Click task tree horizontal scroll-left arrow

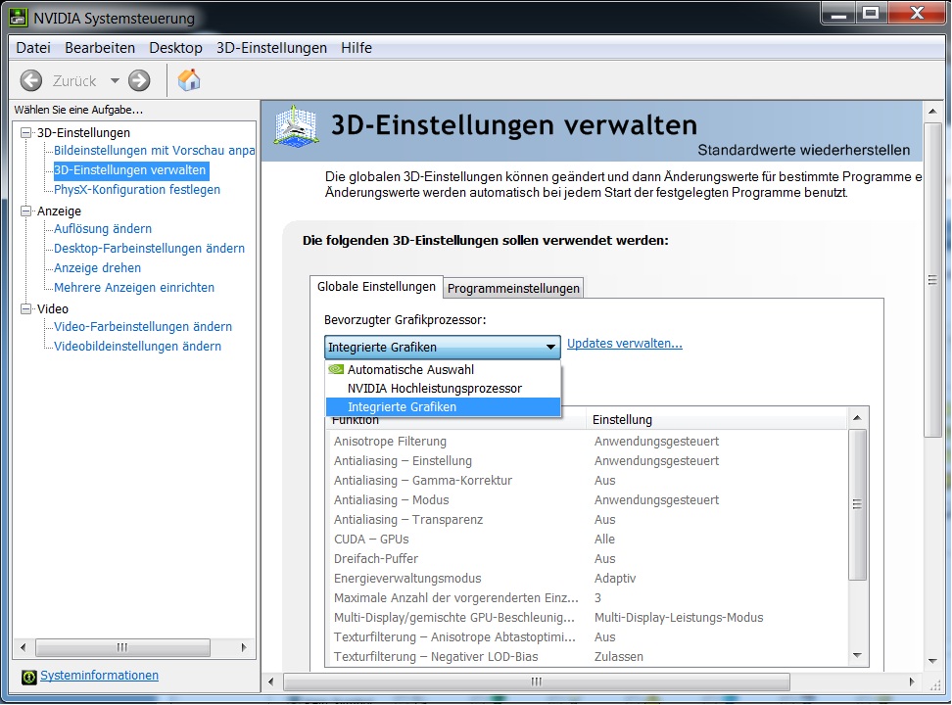tap(24, 647)
